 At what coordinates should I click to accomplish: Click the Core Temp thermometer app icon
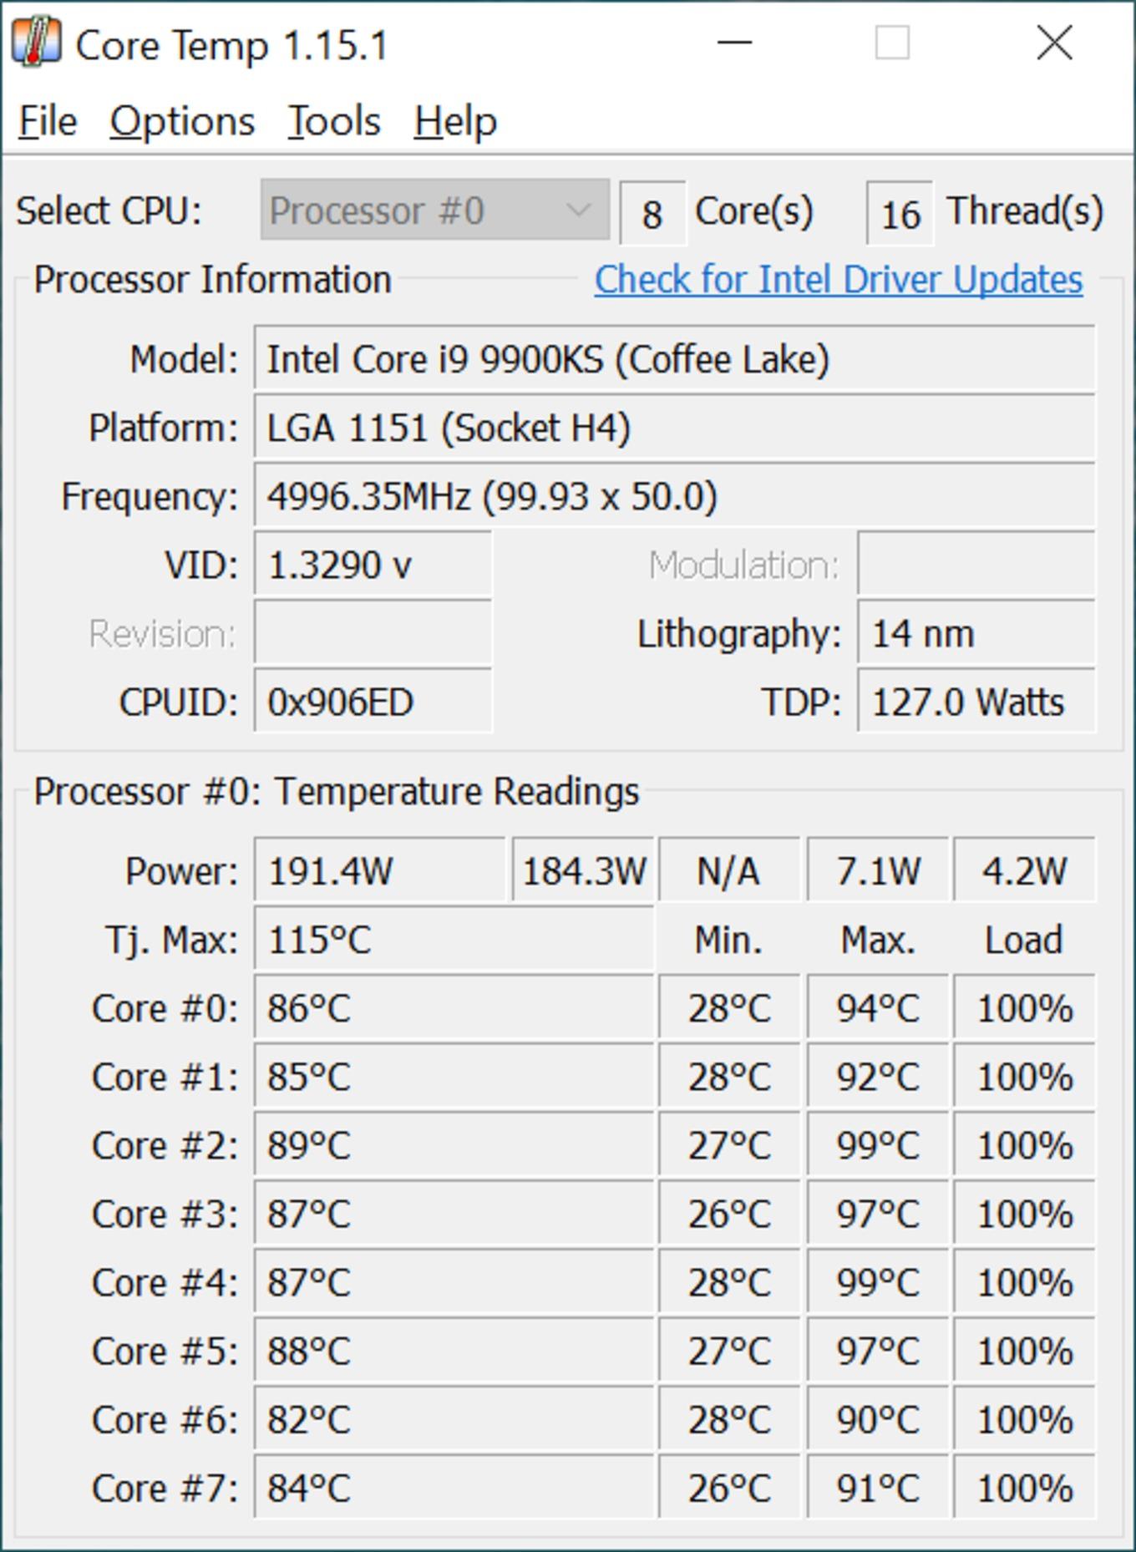click(36, 43)
